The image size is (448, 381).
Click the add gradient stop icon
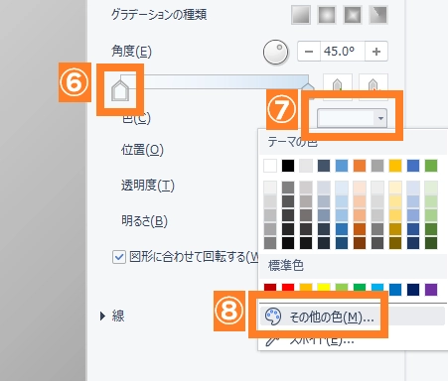point(337,84)
